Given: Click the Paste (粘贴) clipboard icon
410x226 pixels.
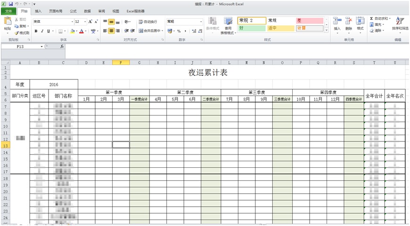Looking at the screenshot, I should coord(7,21).
